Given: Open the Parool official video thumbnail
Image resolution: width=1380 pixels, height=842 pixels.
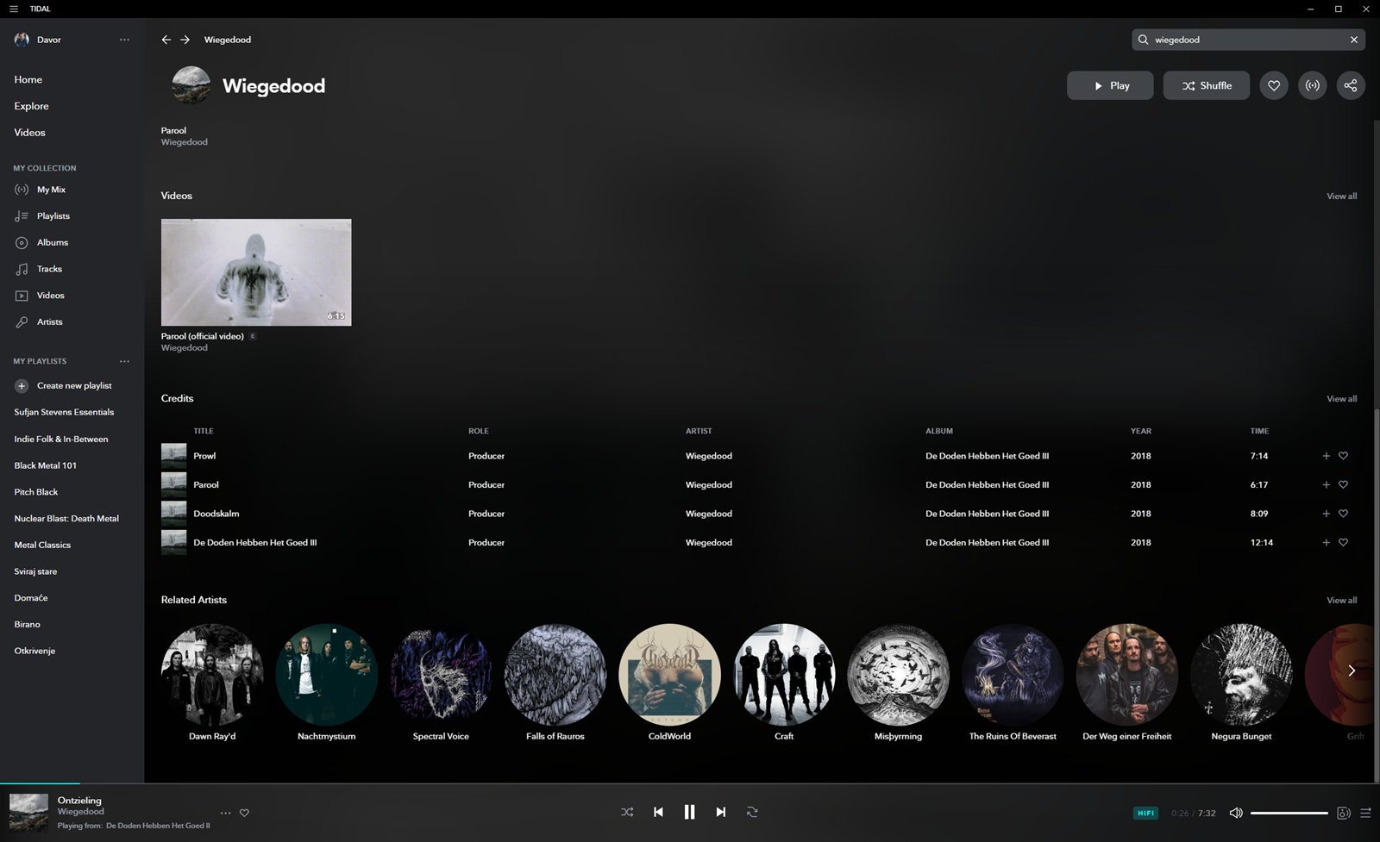Looking at the screenshot, I should tap(256, 272).
